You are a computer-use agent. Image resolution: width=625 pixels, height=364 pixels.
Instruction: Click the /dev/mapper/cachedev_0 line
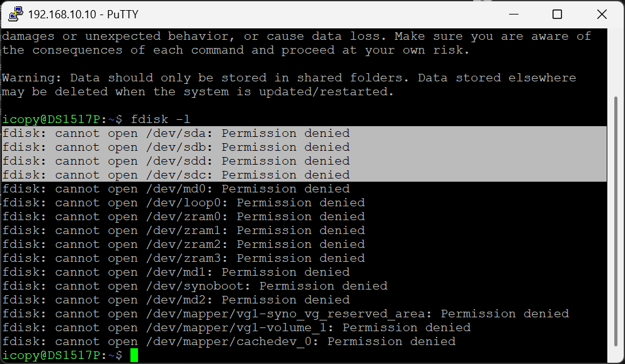[x=229, y=341]
